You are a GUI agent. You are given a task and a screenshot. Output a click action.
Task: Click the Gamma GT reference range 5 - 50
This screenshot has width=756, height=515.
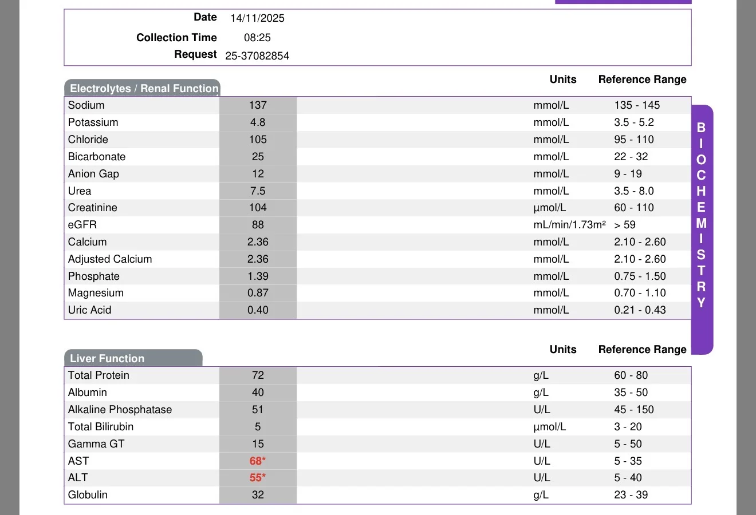click(x=628, y=444)
